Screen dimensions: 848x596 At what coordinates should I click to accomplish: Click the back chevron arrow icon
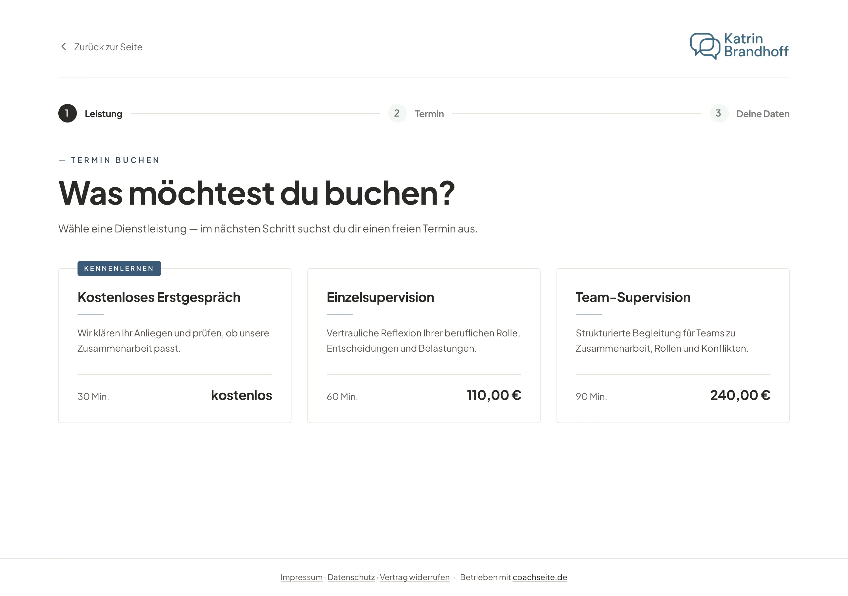pos(64,47)
